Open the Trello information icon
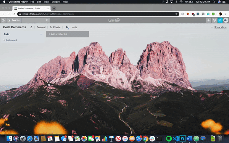 point(214,20)
